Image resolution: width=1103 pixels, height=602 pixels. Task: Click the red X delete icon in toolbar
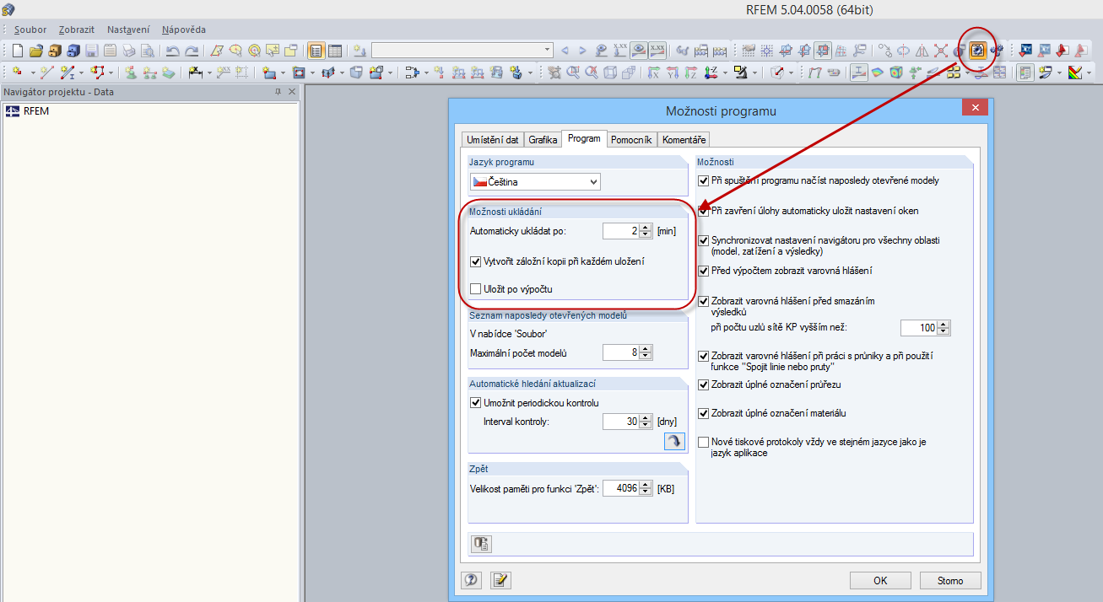[x=941, y=51]
